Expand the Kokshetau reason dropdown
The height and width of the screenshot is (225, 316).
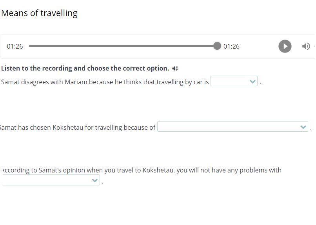click(232, 127)
